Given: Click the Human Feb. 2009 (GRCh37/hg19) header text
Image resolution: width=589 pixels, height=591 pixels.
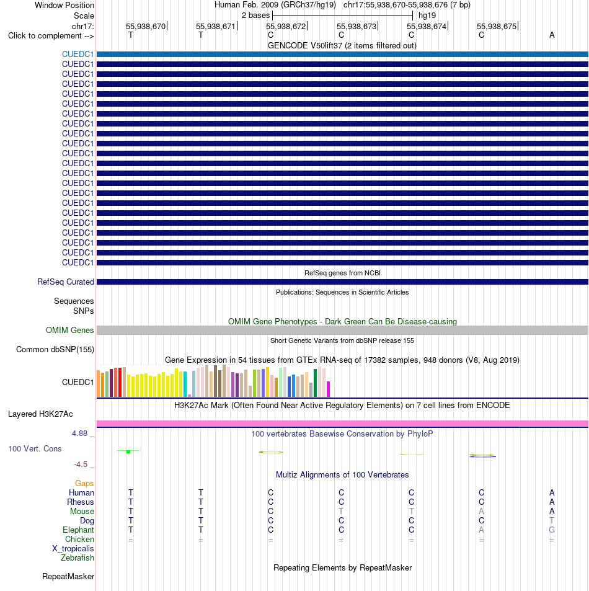Looking at the screenshot, I should pos(275,5).
